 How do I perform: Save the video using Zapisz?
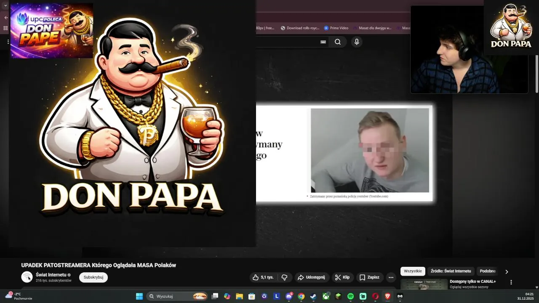pos(369,277)
